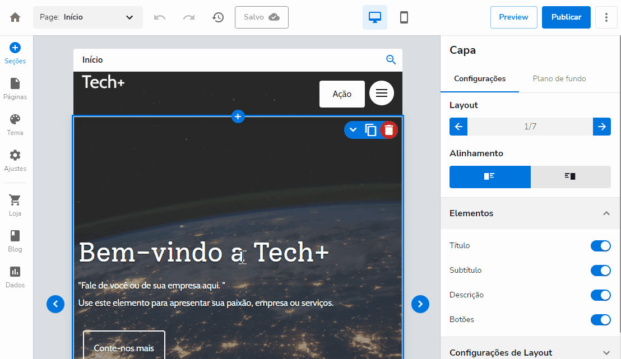This screenshot has height=359, width=621.
Task: Open the Loja store panel
Action: click(x=15, y=206)
